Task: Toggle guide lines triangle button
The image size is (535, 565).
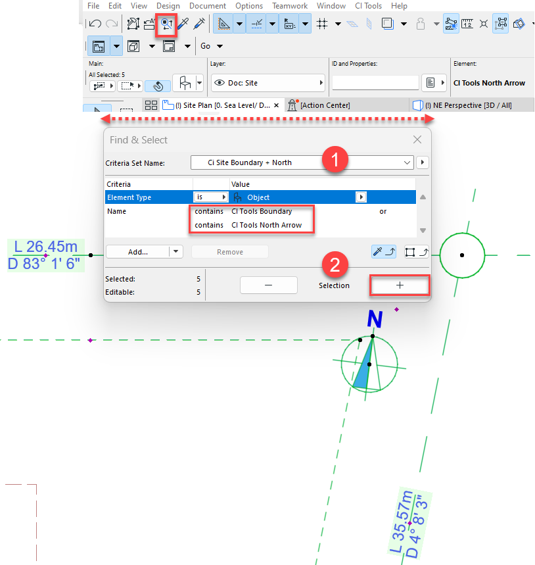Action: pos(224,24)
